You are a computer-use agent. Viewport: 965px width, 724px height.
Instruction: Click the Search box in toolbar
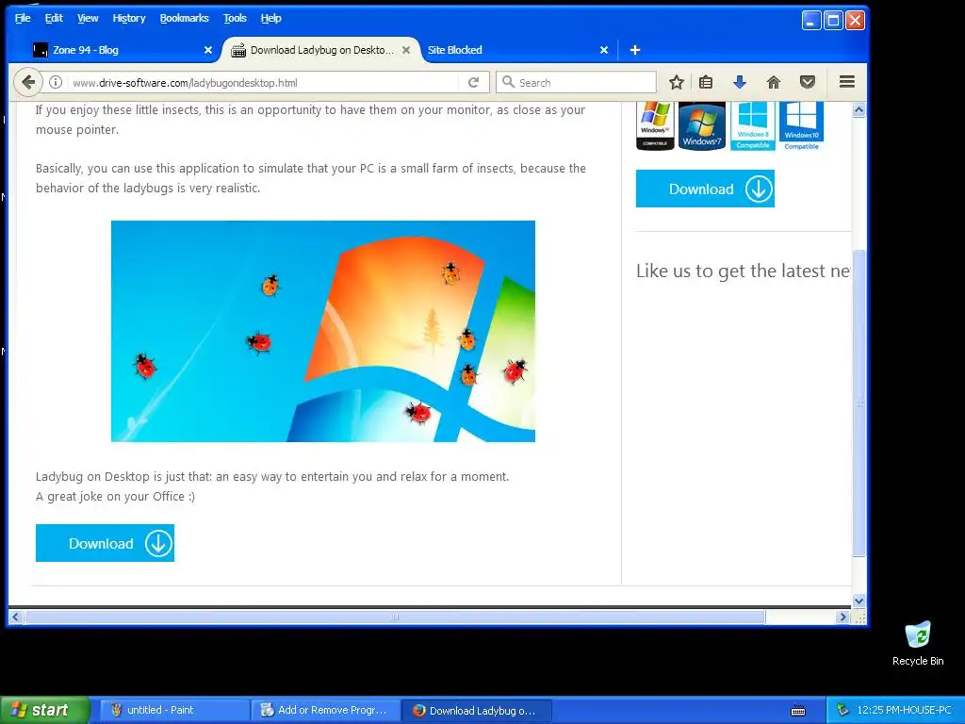[x=576, y=83]
